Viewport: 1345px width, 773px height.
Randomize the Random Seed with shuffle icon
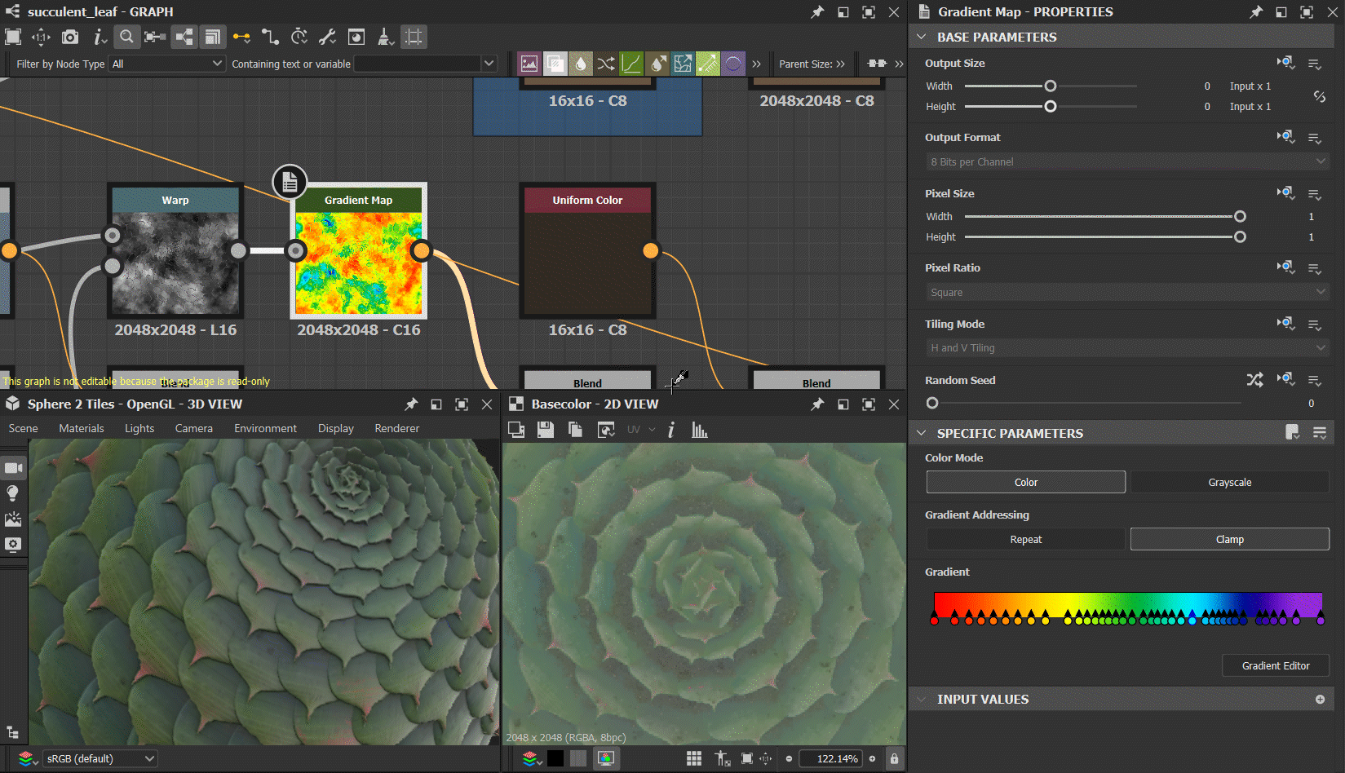coord(1254,380)
